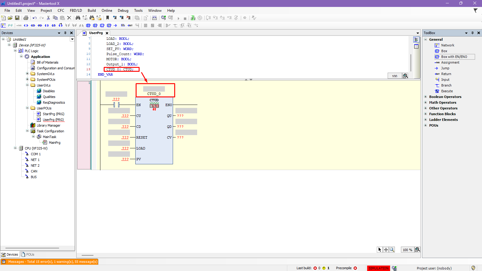Click the Undo arrow icon
Screen dimensions: 482x271
point(35,18)
